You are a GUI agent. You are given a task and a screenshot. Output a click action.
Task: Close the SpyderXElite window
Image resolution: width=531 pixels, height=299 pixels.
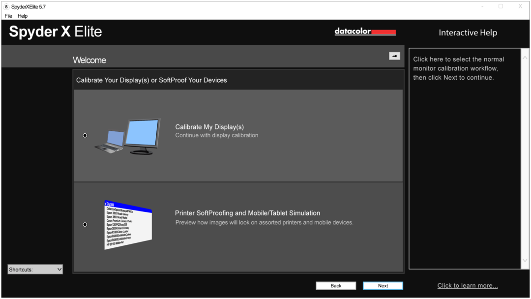click(x=520, y=6)
